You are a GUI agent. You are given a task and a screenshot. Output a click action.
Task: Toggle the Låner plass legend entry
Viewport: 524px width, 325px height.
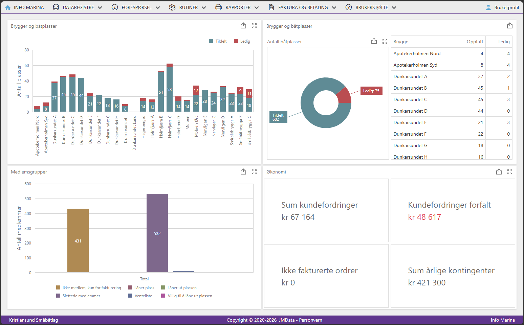pos(141,288)
